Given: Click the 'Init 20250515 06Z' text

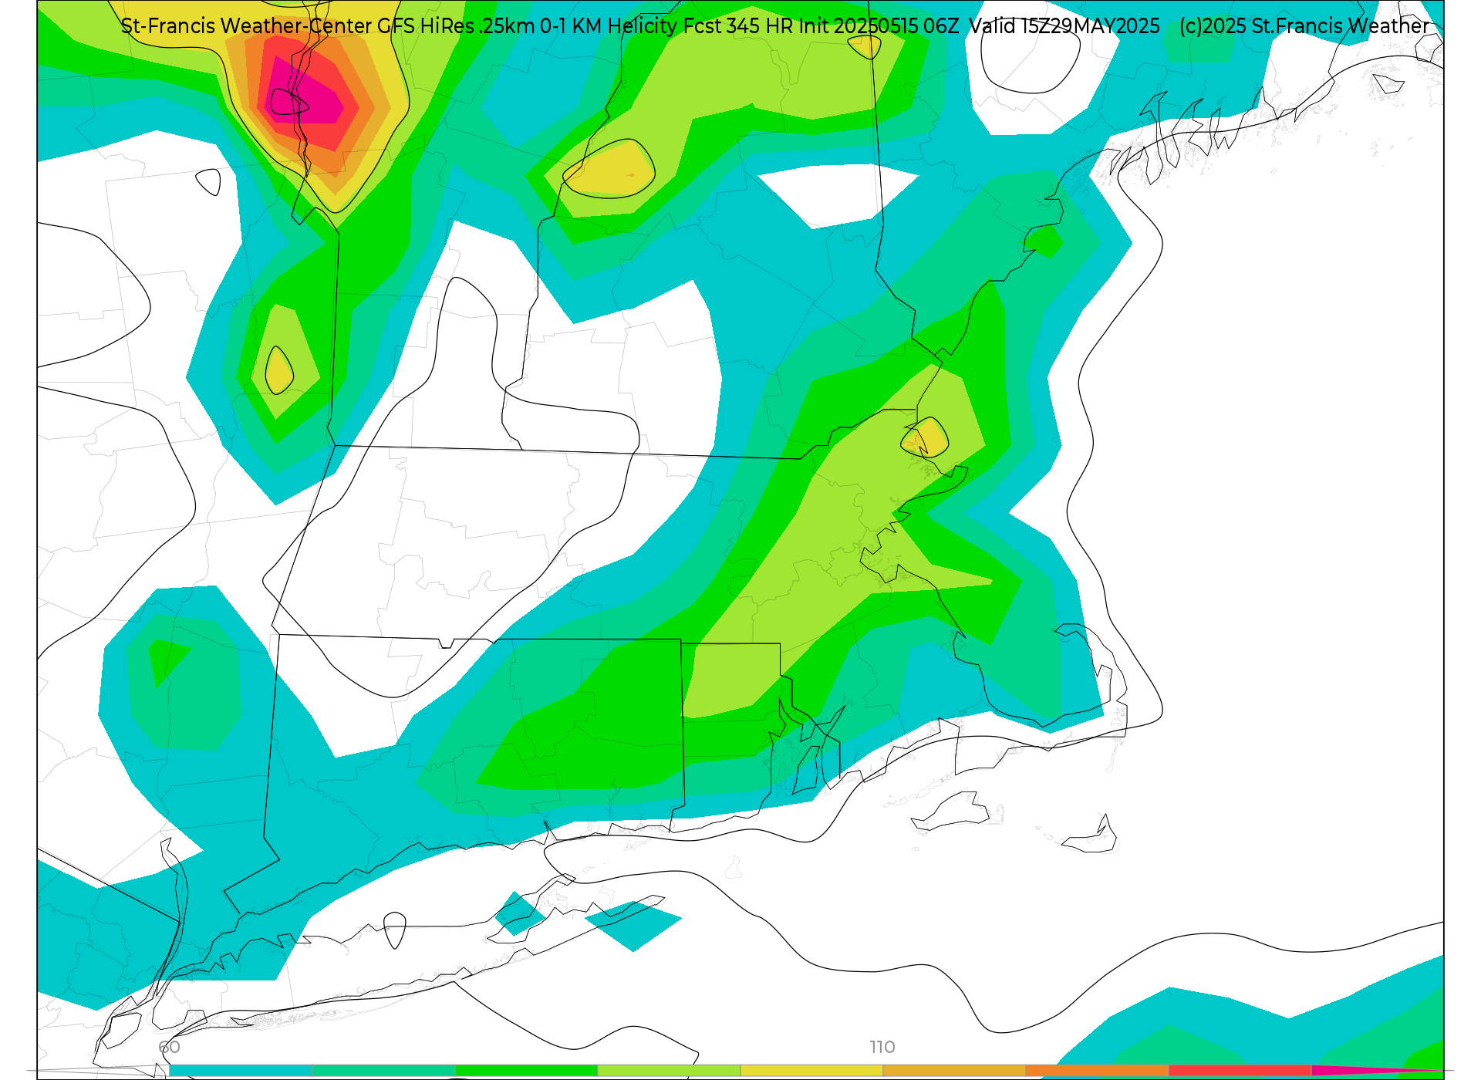Looking at the screenshot, I should (879, 26).
